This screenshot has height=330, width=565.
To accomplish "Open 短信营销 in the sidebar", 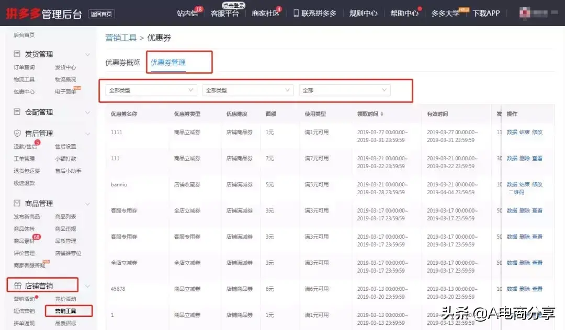I will point(24,311).
